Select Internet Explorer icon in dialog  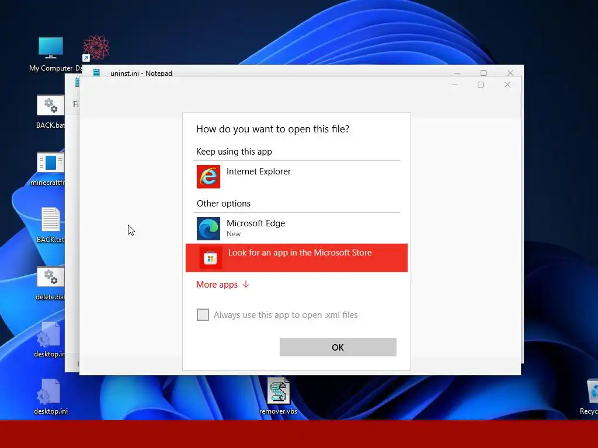208,176
